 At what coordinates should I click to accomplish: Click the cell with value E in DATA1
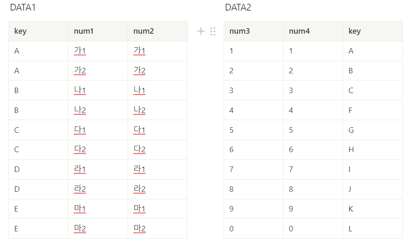tap(16, 209)
